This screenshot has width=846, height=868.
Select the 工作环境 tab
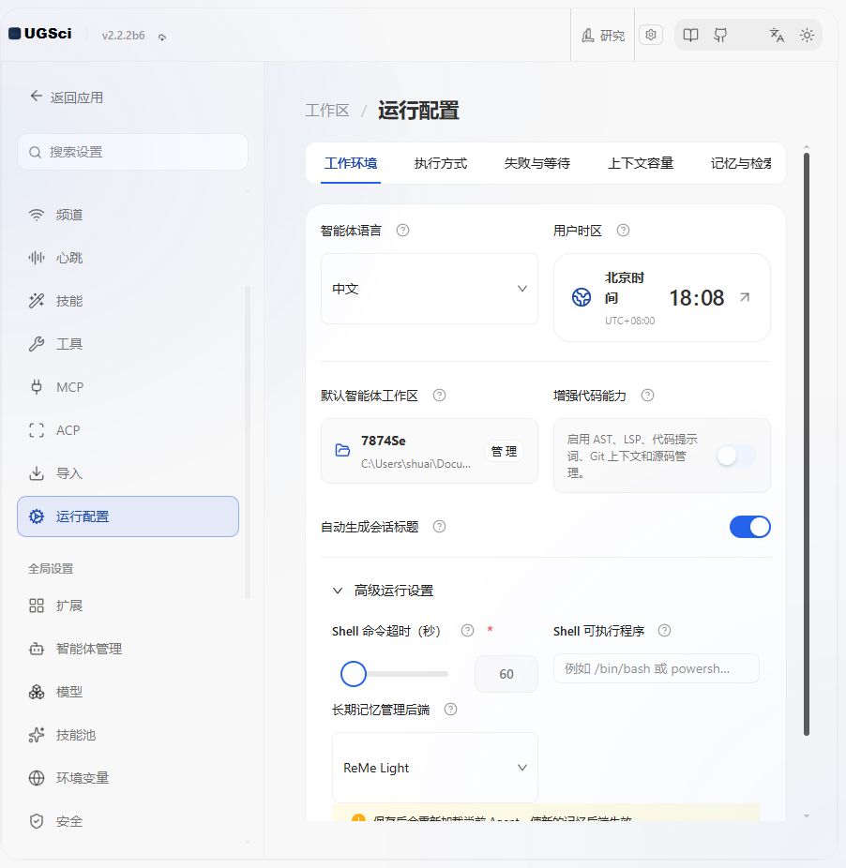351,163
